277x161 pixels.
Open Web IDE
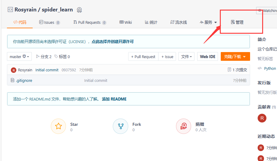pos(207,56)
